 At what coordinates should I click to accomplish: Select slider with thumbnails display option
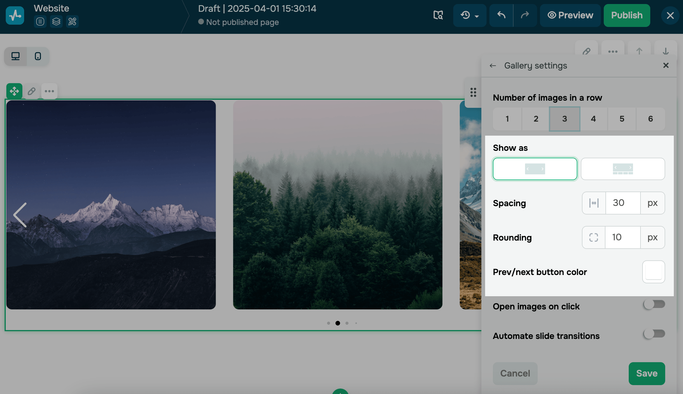tap(623, 169)
